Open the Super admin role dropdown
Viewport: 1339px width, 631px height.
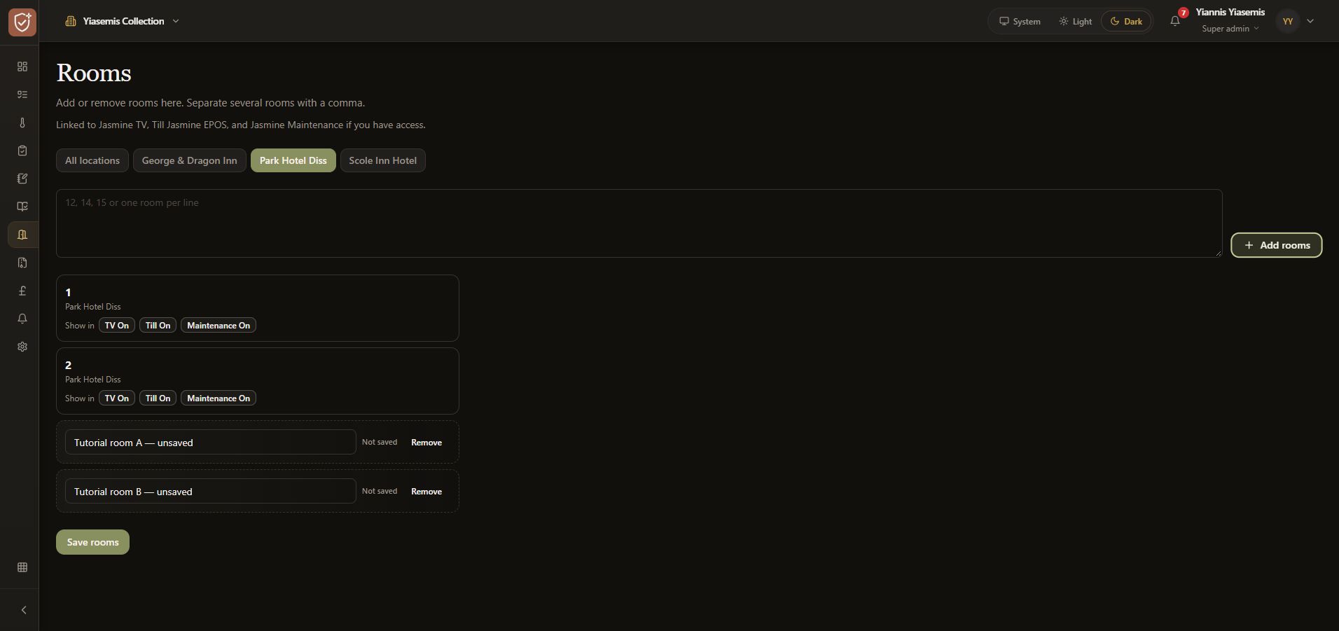pos(1230,29)
